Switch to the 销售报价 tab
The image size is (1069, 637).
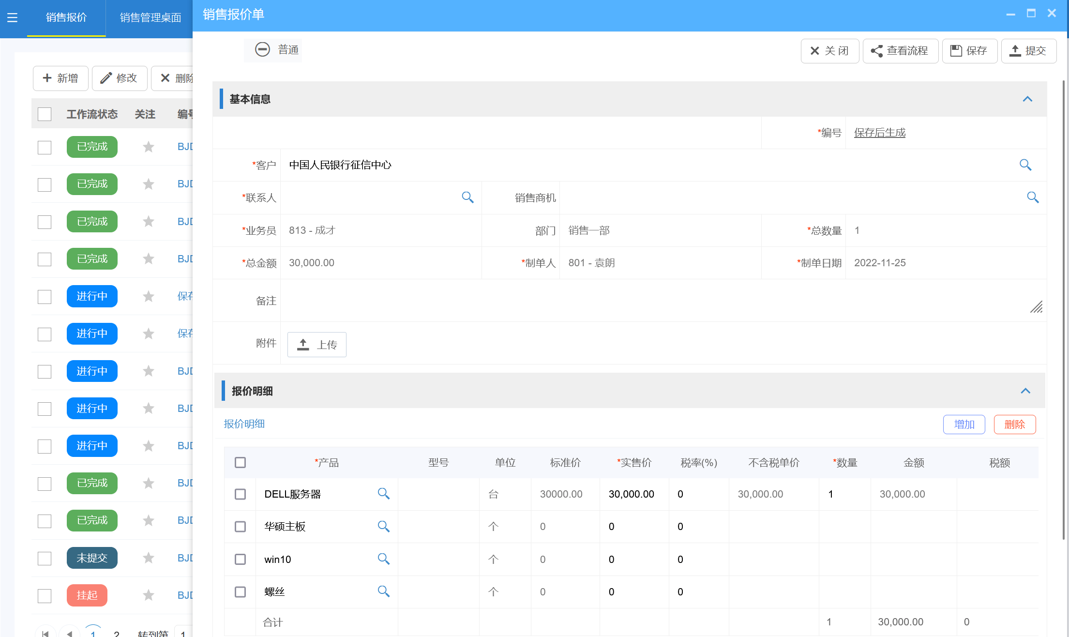tap(66, 18)
